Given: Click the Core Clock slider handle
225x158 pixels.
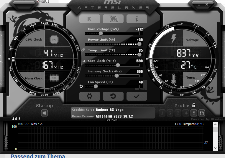Looking at the screenshot, I should (118, 65).
